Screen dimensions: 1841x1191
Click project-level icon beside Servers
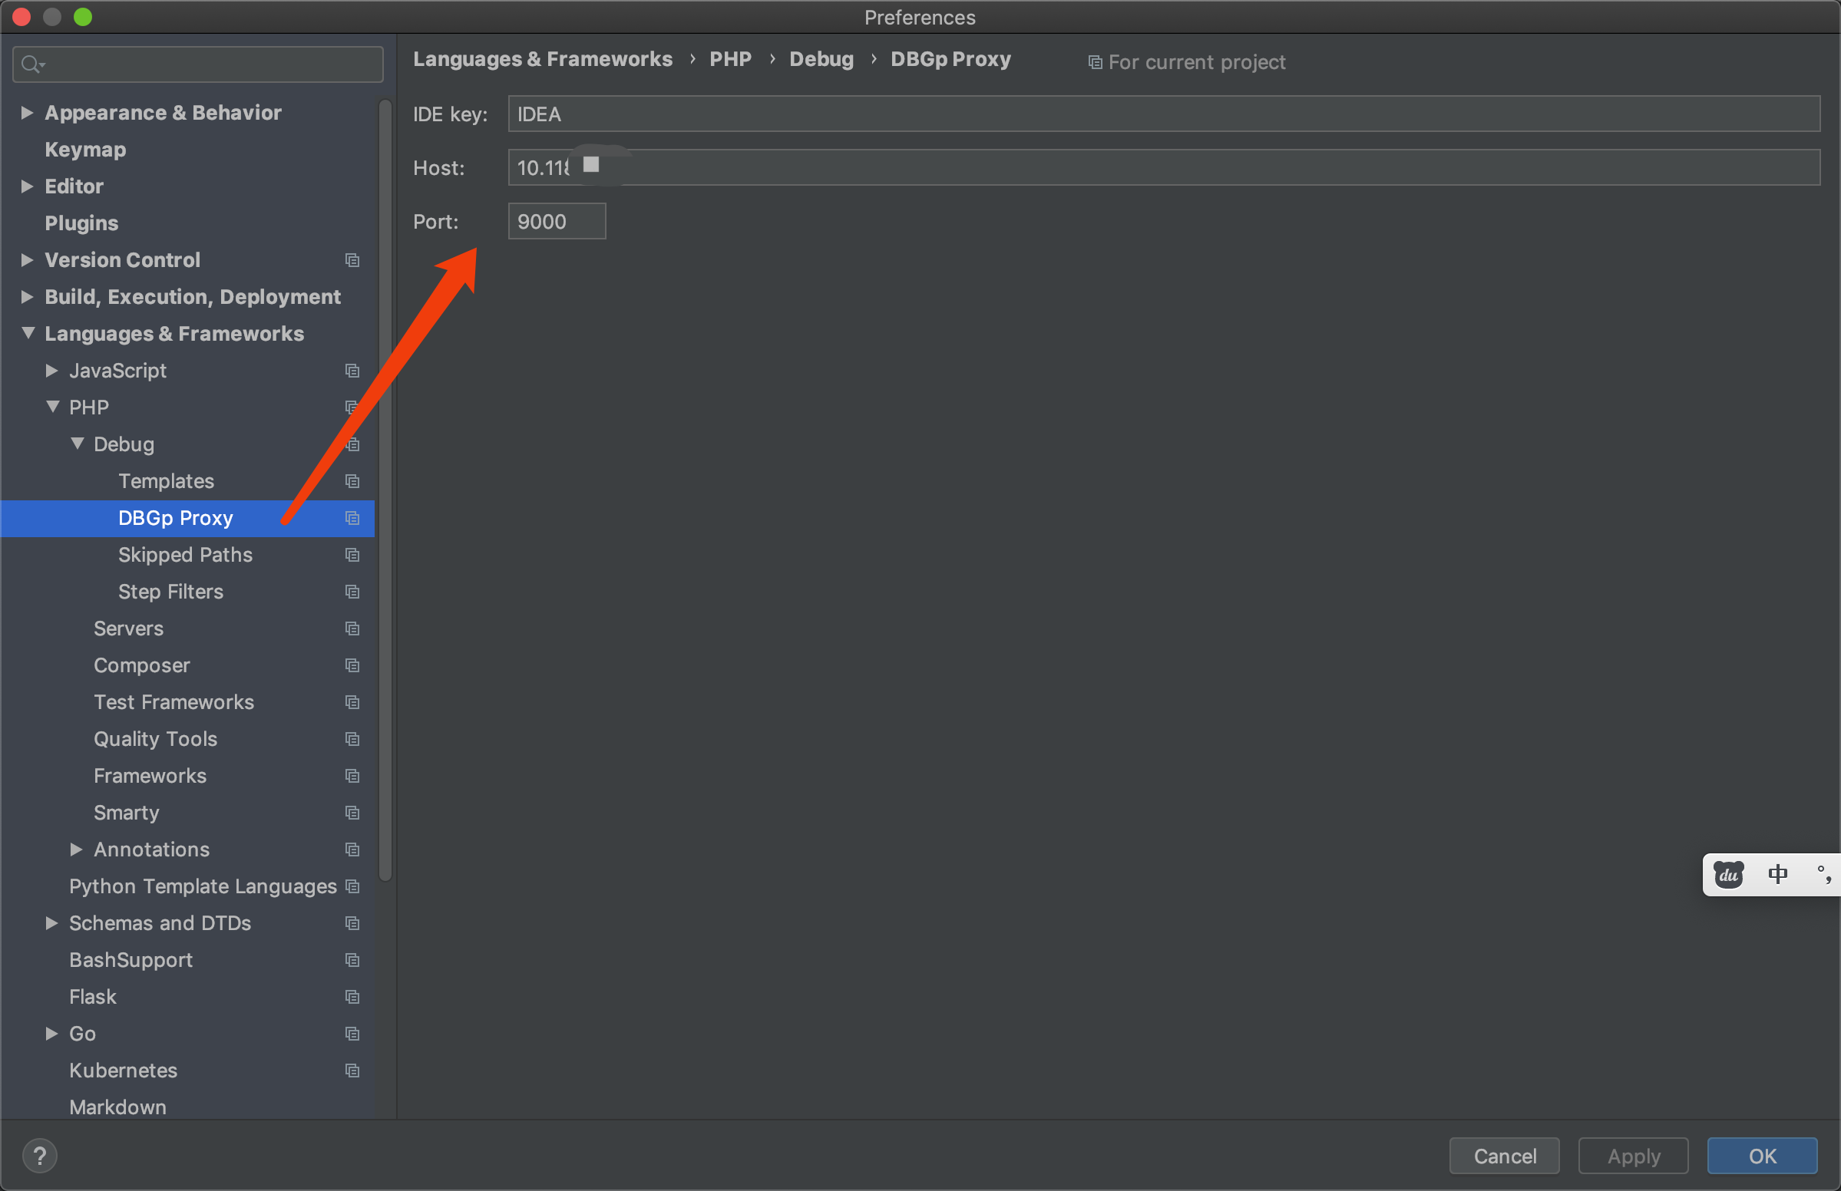click(352, 628)
